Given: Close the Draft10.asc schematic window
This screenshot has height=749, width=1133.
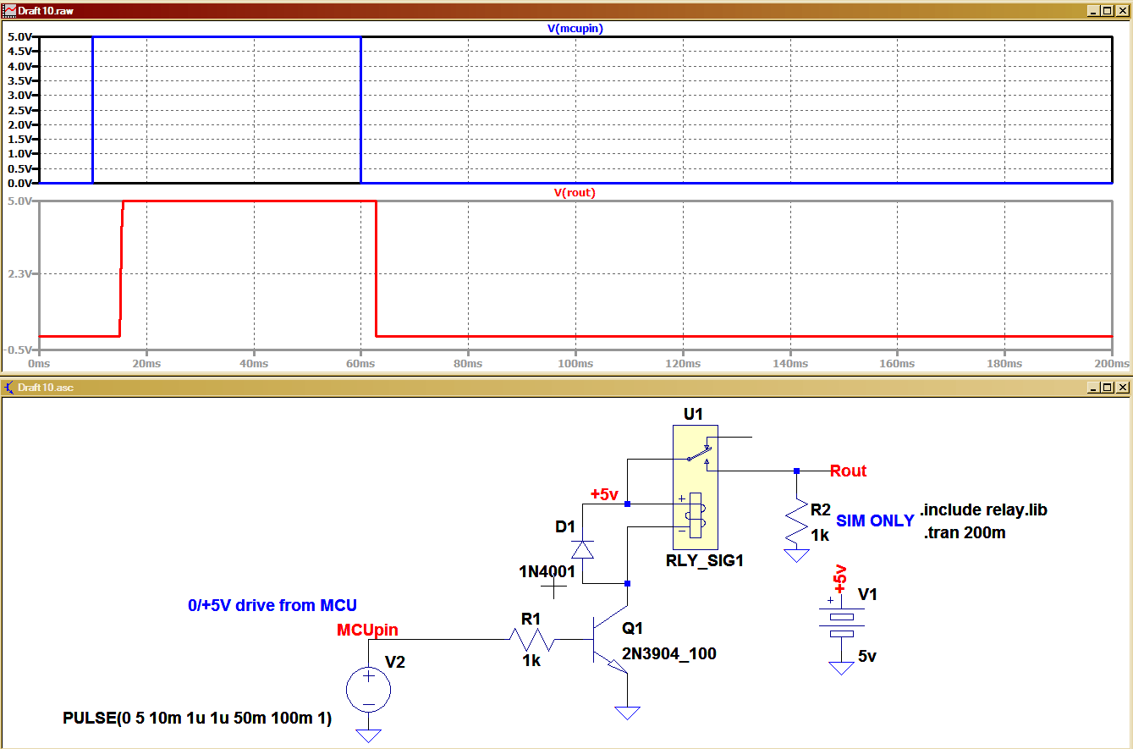Looking at the screenshot, I should pos(1122,388).
